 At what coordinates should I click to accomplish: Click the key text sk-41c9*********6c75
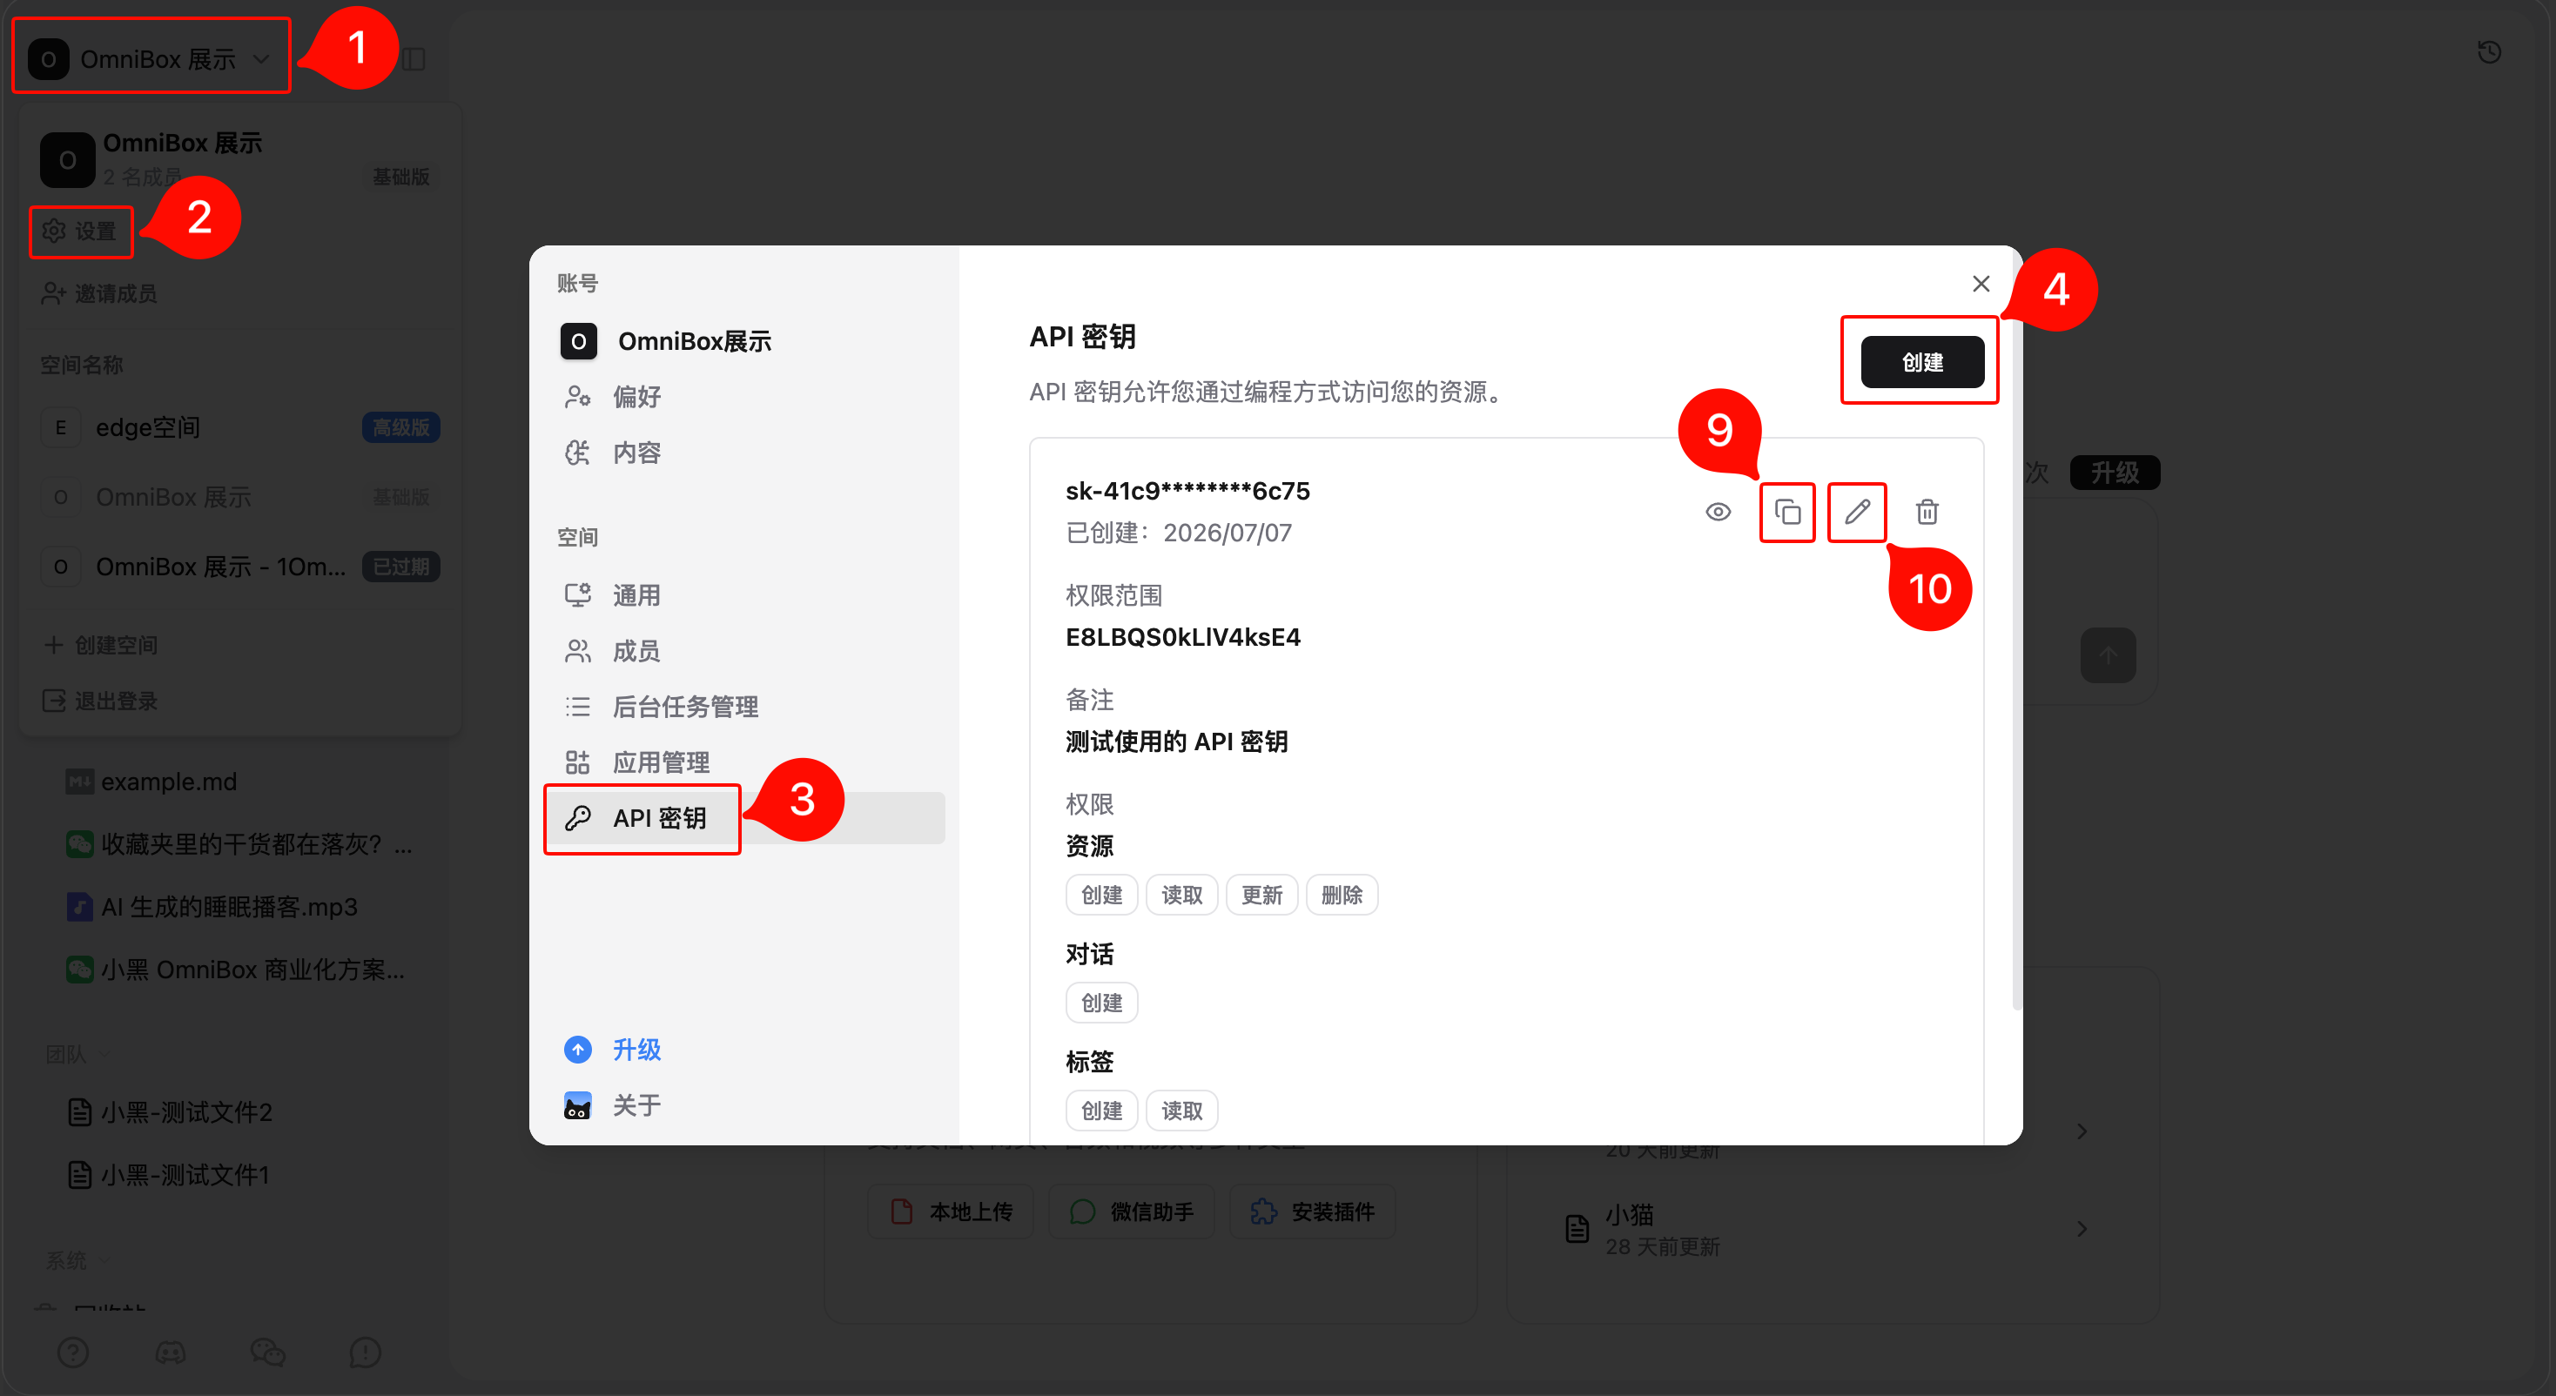(1187, 491)
